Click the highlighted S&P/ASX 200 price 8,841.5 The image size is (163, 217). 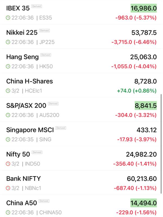pos(144,106)
